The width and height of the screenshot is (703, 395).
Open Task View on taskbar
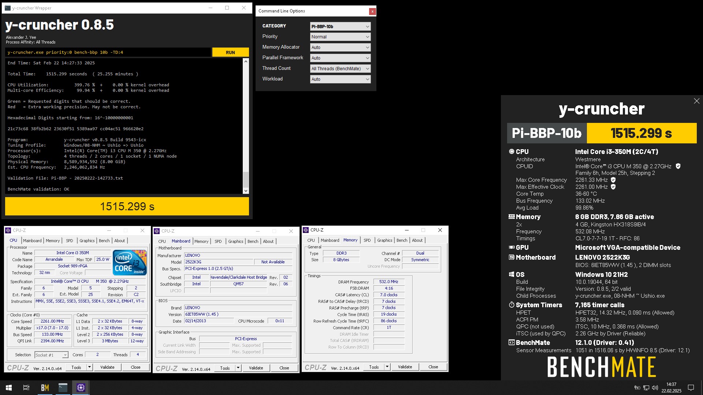click(x=26, y=388)
